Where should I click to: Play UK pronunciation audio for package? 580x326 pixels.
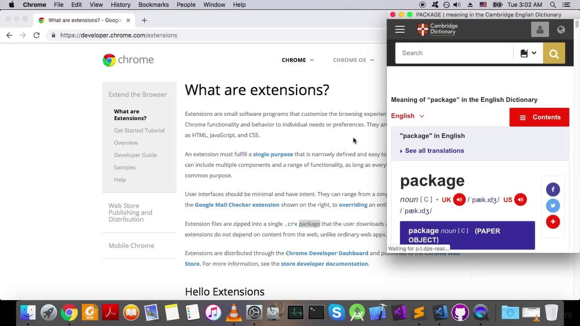point(459,200)
